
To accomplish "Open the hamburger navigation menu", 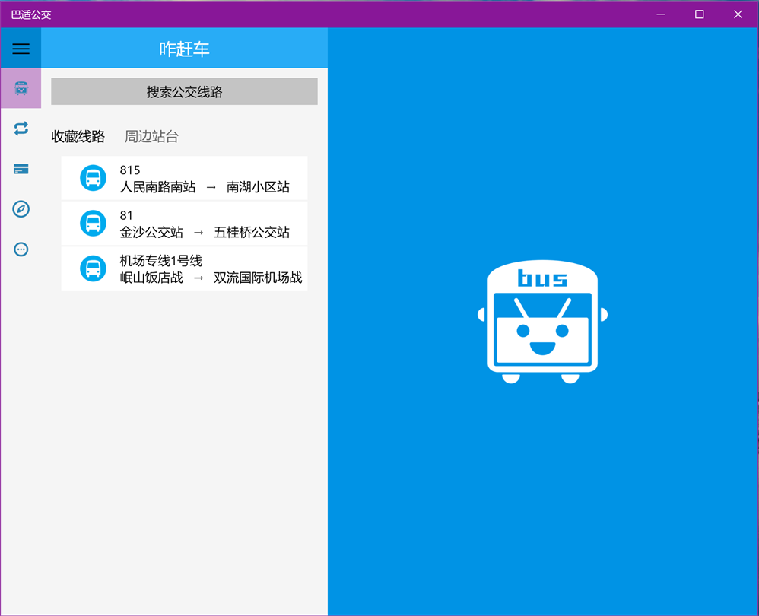I will click(x=21, y=49).
